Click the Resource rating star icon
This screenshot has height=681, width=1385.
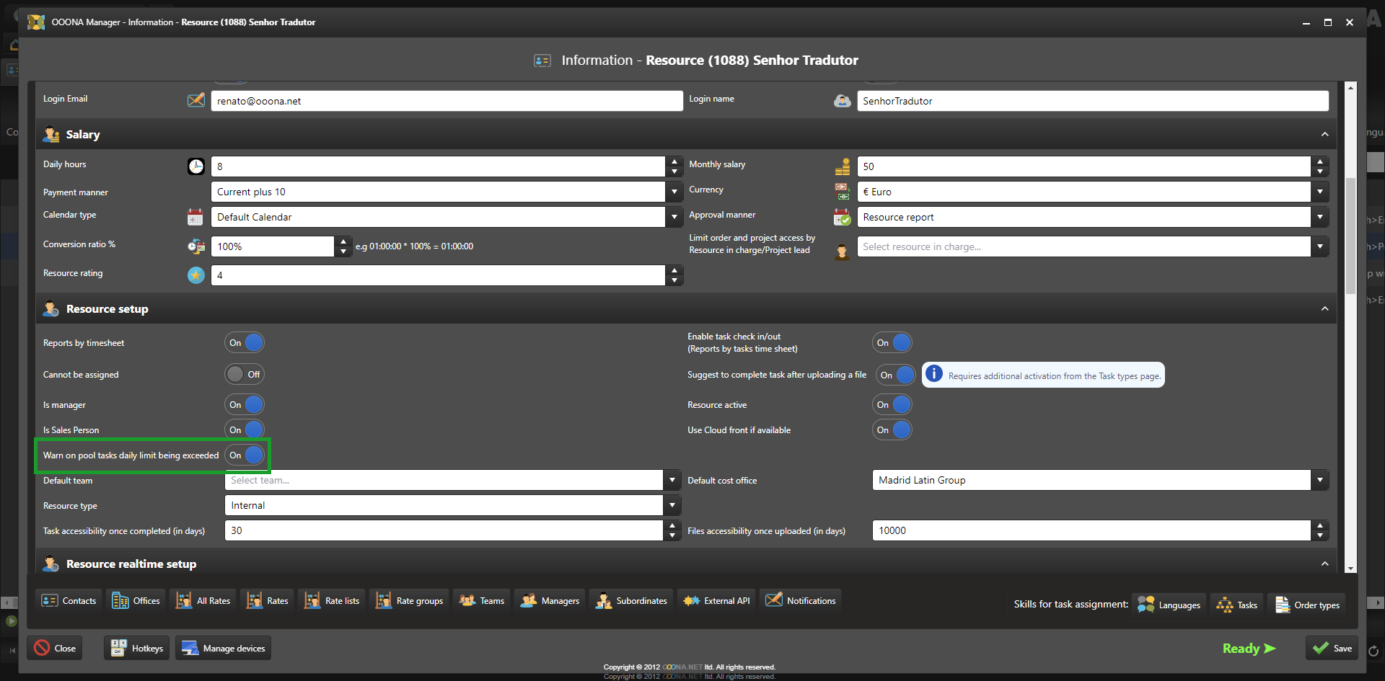[x=195, y=275]
